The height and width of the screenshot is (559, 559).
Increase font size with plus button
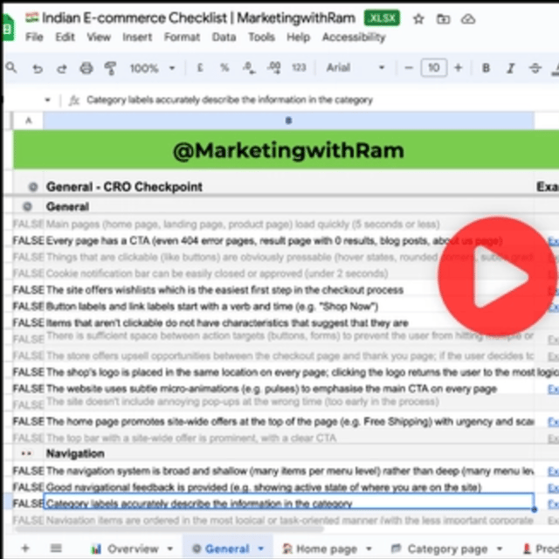(x=458, y=68)
